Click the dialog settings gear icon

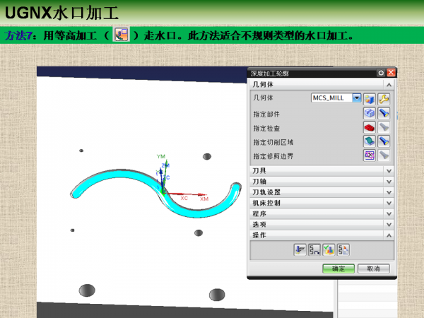pyautogui.click(x=381, y=73)
